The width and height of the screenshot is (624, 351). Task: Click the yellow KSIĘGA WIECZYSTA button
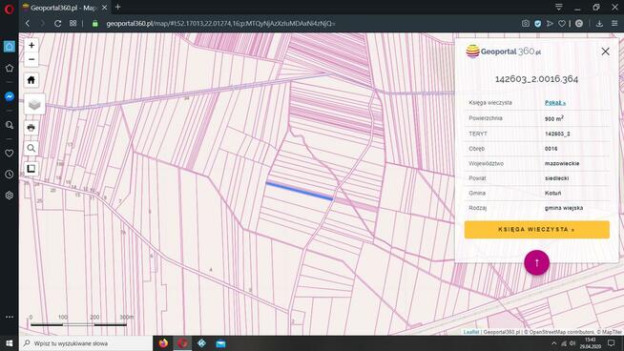(537, 230)
